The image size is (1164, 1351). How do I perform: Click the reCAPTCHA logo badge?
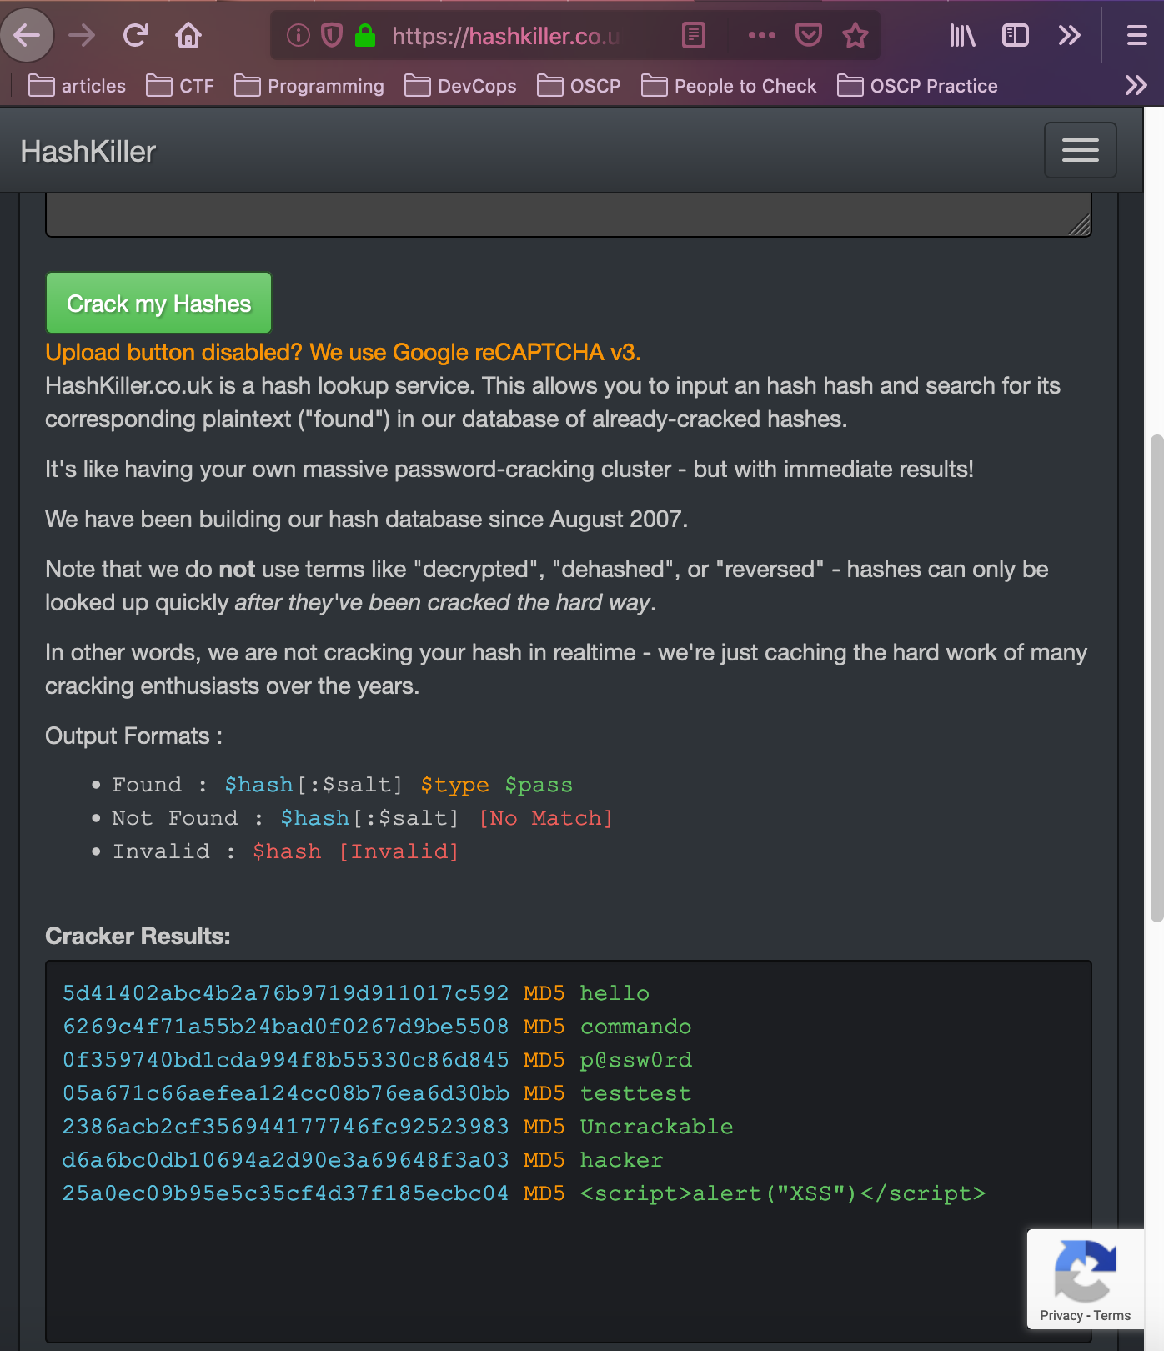point(1085,1272)
